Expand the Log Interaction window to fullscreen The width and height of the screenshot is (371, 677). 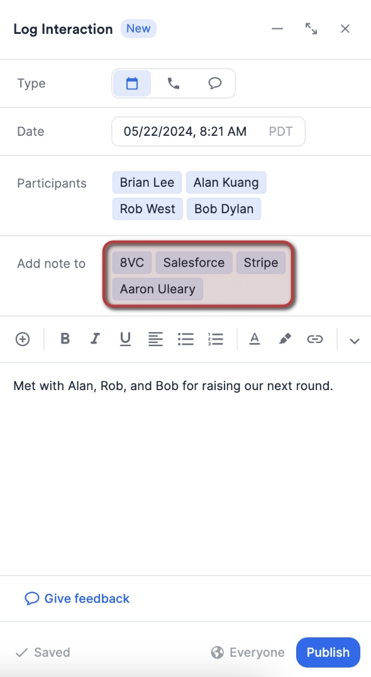[311, 28]
